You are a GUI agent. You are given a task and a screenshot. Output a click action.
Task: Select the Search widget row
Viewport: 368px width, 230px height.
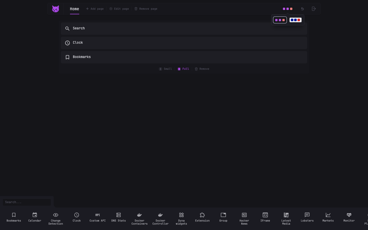point(184,29)
